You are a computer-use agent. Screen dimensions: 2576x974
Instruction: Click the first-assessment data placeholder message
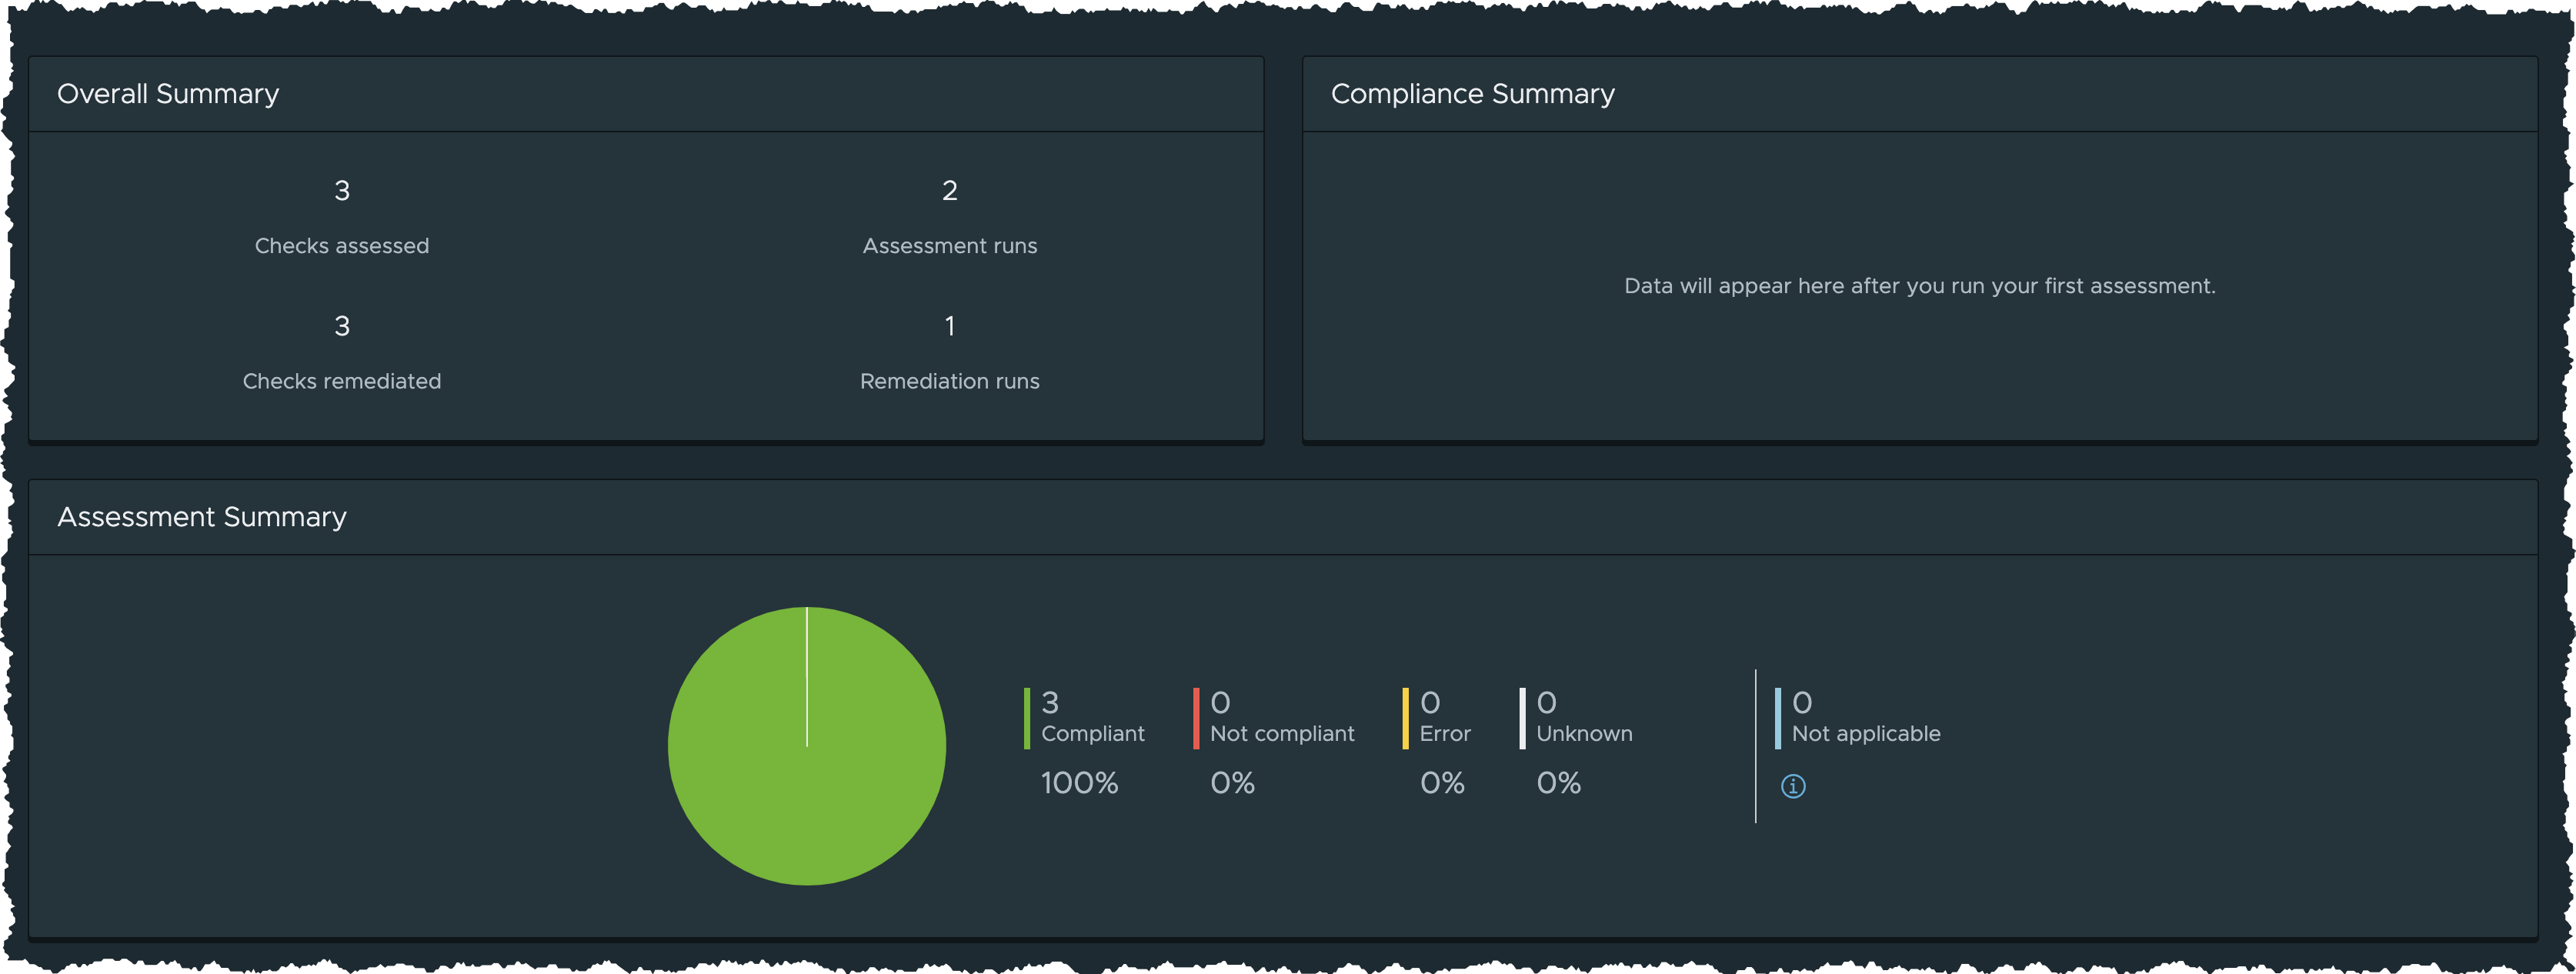click(x=1920, y=286)
